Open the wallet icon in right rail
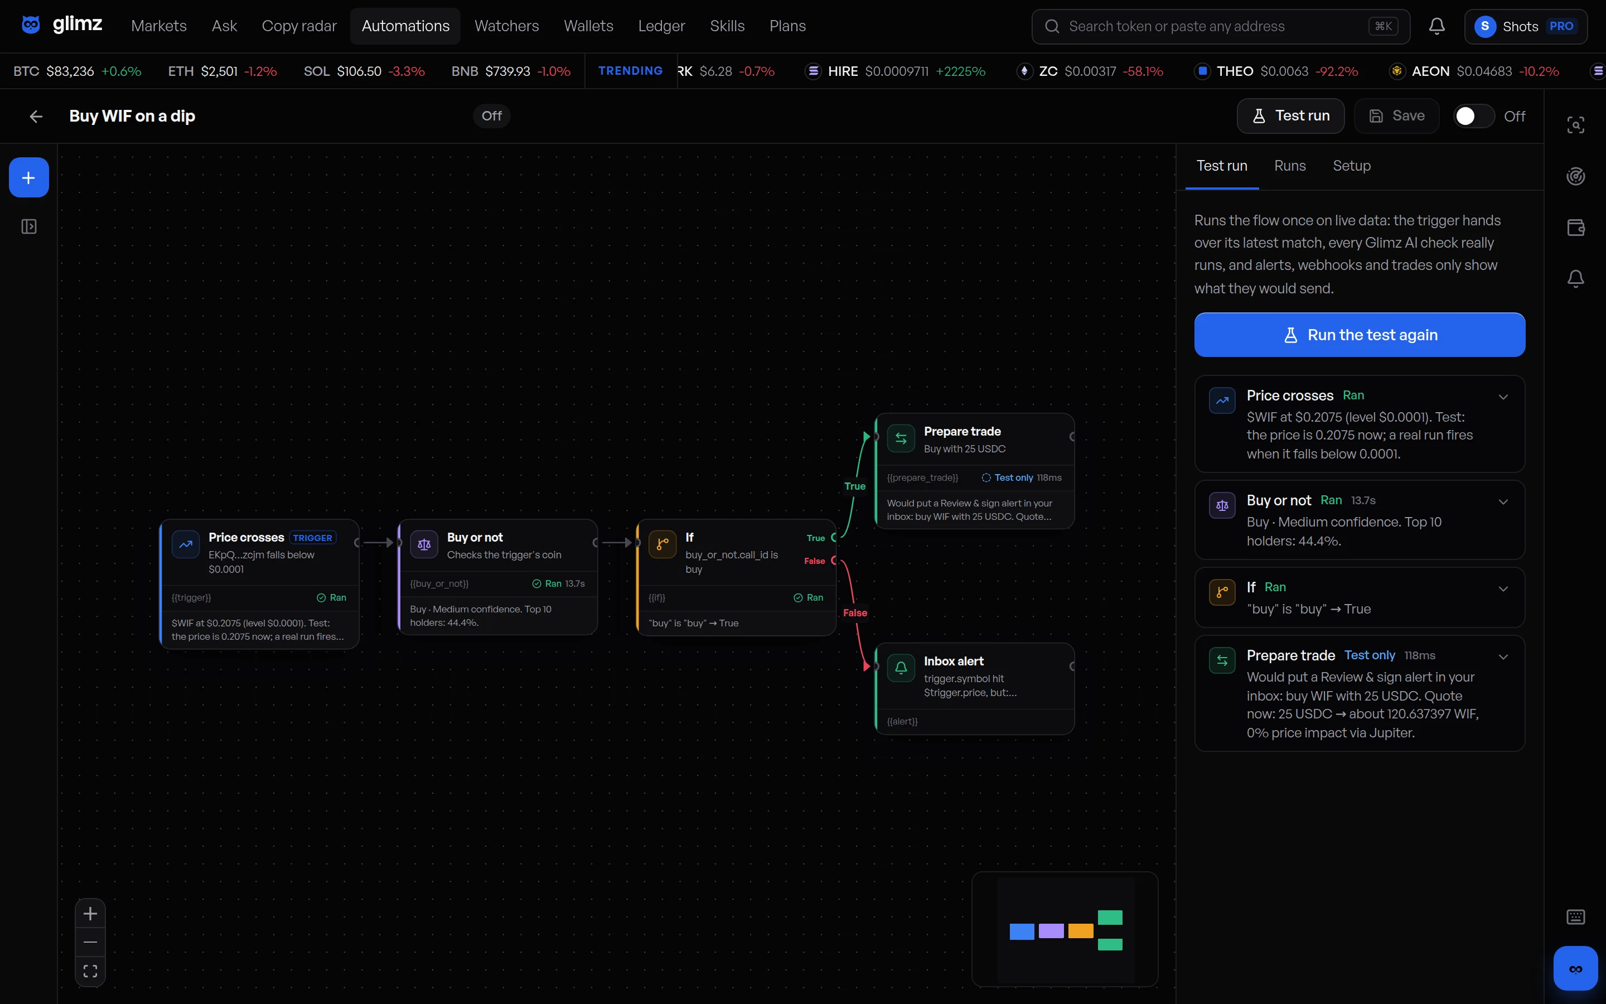Viewport: 1606px width, 1004px height. (x=1575, y=228)
